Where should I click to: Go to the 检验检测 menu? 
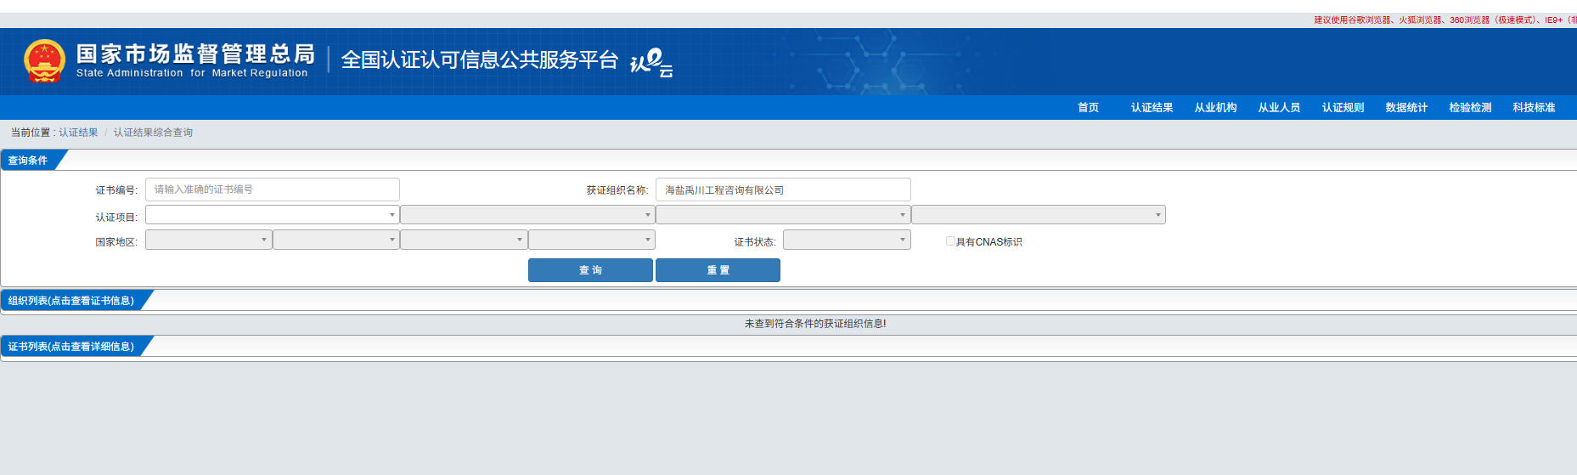click(x=1470, y=108)
